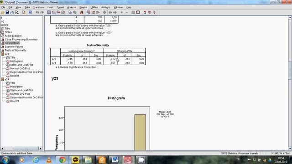Insert a new title with the toolbar icon

150,12
